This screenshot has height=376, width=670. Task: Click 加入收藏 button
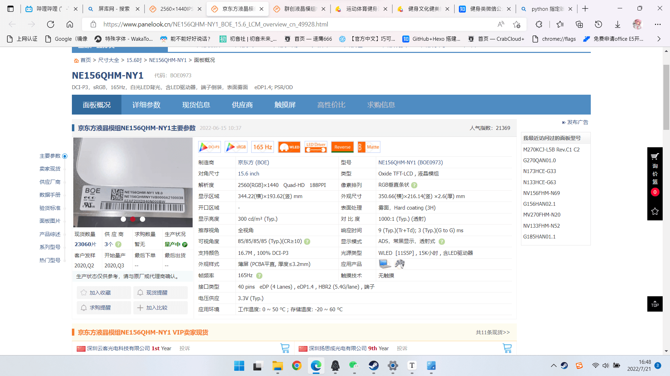coord(104,293)
